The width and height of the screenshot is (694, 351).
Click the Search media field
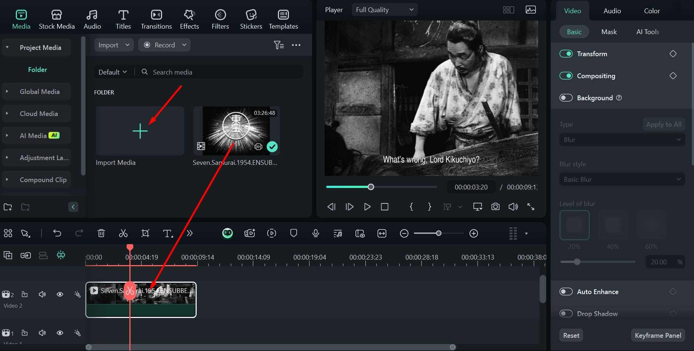pyautogui.click(x=221, y=72)
